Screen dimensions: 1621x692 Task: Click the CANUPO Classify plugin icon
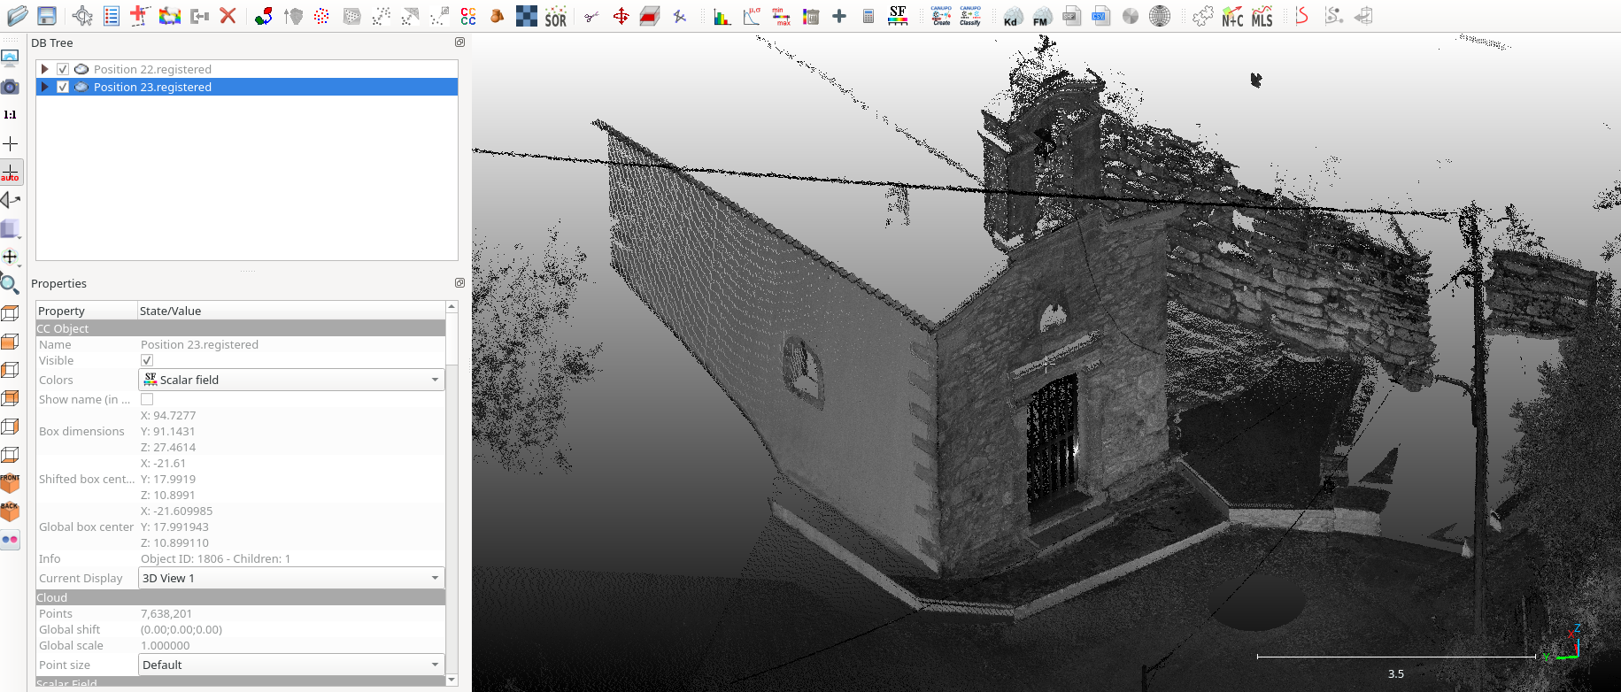tap(970, 16)
